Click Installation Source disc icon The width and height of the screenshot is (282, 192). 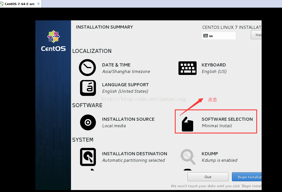[88, 122]
